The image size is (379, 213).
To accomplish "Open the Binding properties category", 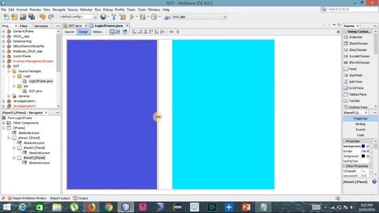I will pos(360,124).
